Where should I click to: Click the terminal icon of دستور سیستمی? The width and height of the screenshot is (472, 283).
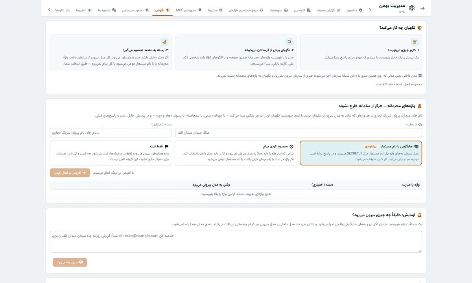tap(147, 10)
